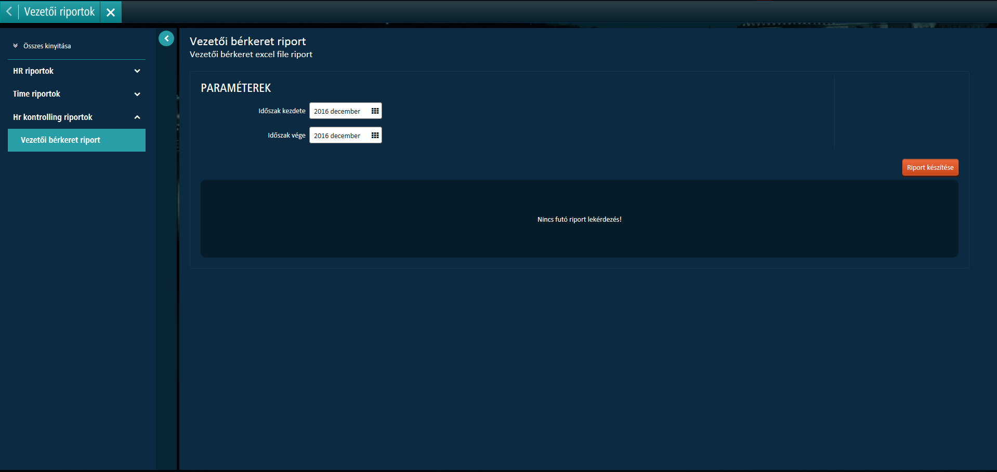Open the Time riportok menu group
997x472 pixels.
[x=36, y=94]
